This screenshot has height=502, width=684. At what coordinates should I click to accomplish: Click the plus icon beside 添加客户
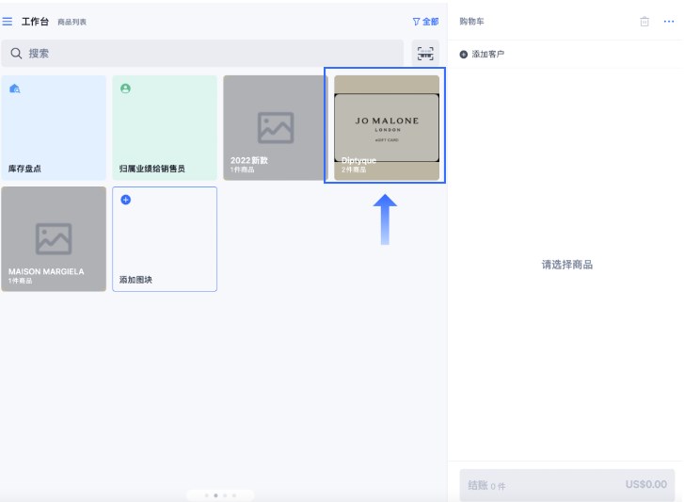(463, 55)
